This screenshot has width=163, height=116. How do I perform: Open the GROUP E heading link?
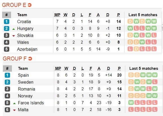tap(14, 5)
